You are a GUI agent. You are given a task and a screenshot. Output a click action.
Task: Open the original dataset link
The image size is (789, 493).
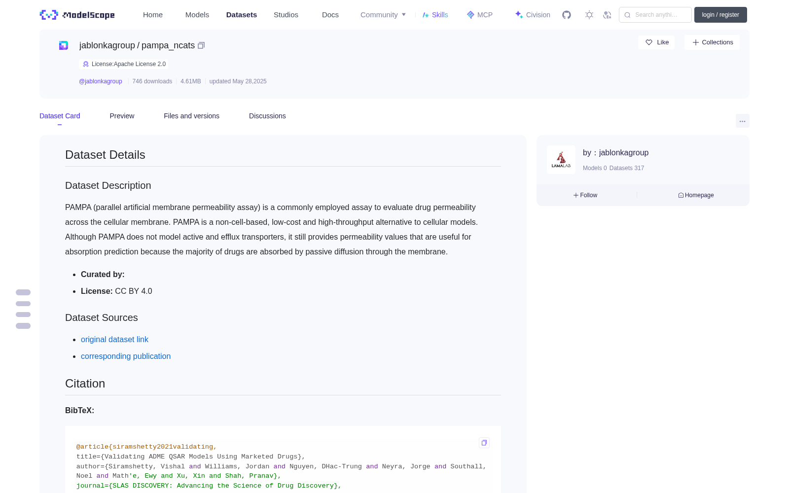tap(114, 339)
